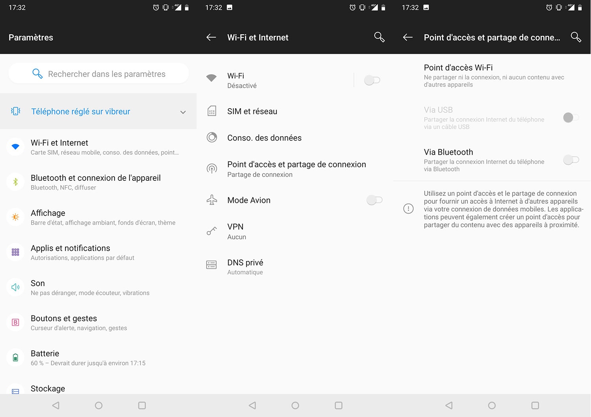Open Applis et notifications settings
The image size is (591, 417).
98,252
